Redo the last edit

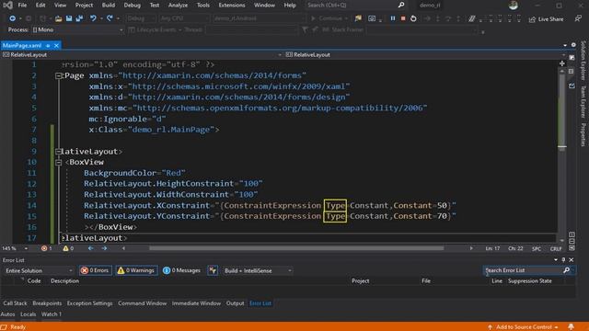pyautogui.click(x=110, y=18)
